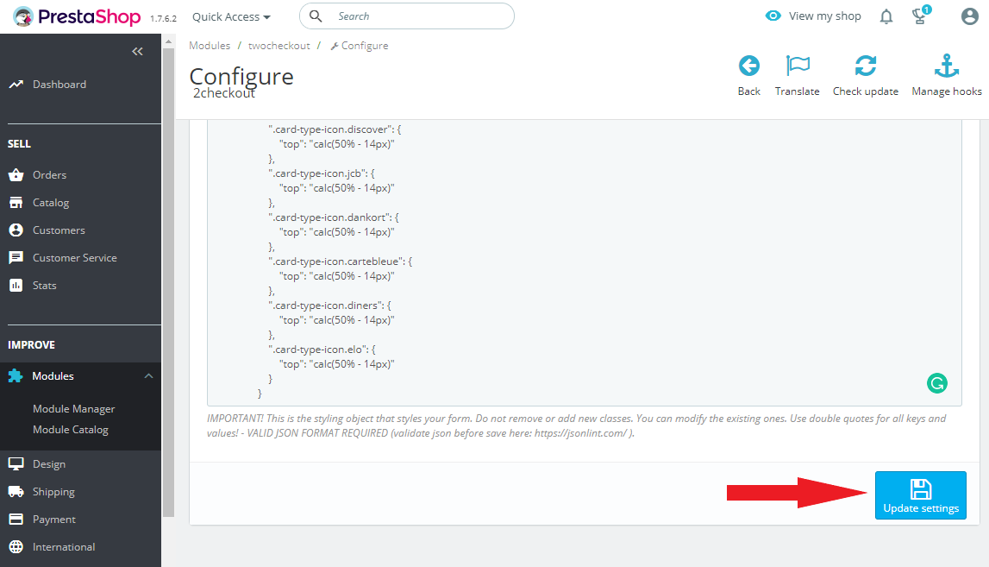Viewport: 989px width, 567px height.
Task: Click the ".card-type-icon.elo" line
Action: pyautogui.click(x=322, y=350)
